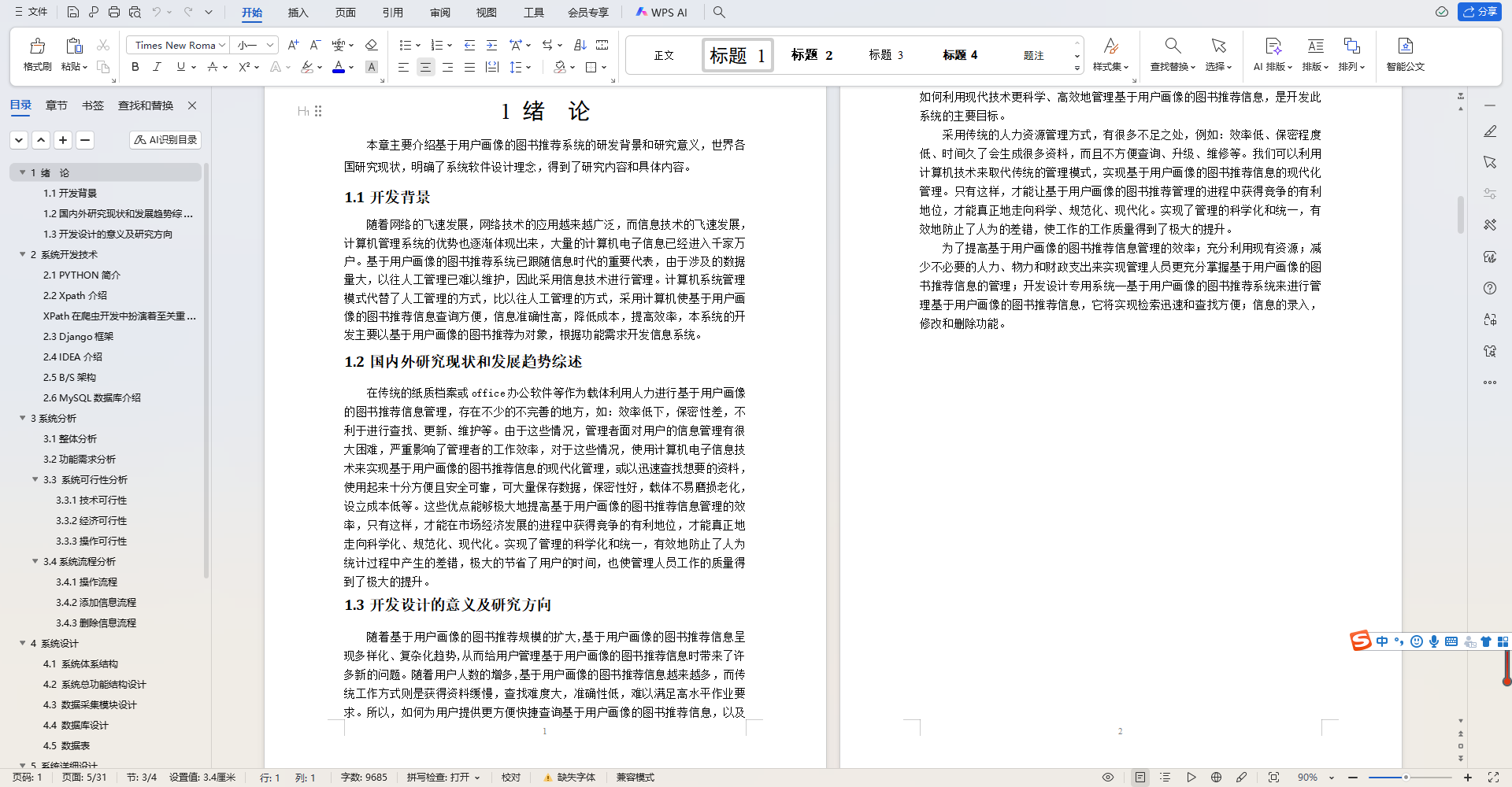Click the text highlight color swatch
Image resolution: width=1512 pixels, height=787 pixels.
click(307, 67)
